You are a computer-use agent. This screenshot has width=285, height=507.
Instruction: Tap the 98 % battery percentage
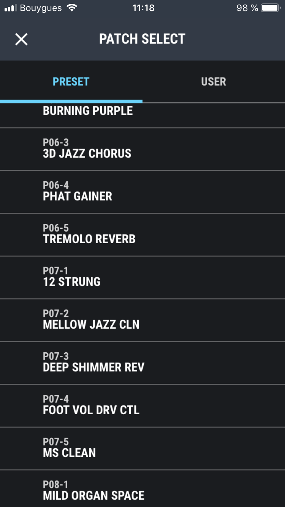tap(247, 8)
